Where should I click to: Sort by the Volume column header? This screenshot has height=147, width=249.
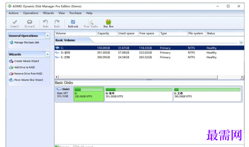tap(75, 33)
